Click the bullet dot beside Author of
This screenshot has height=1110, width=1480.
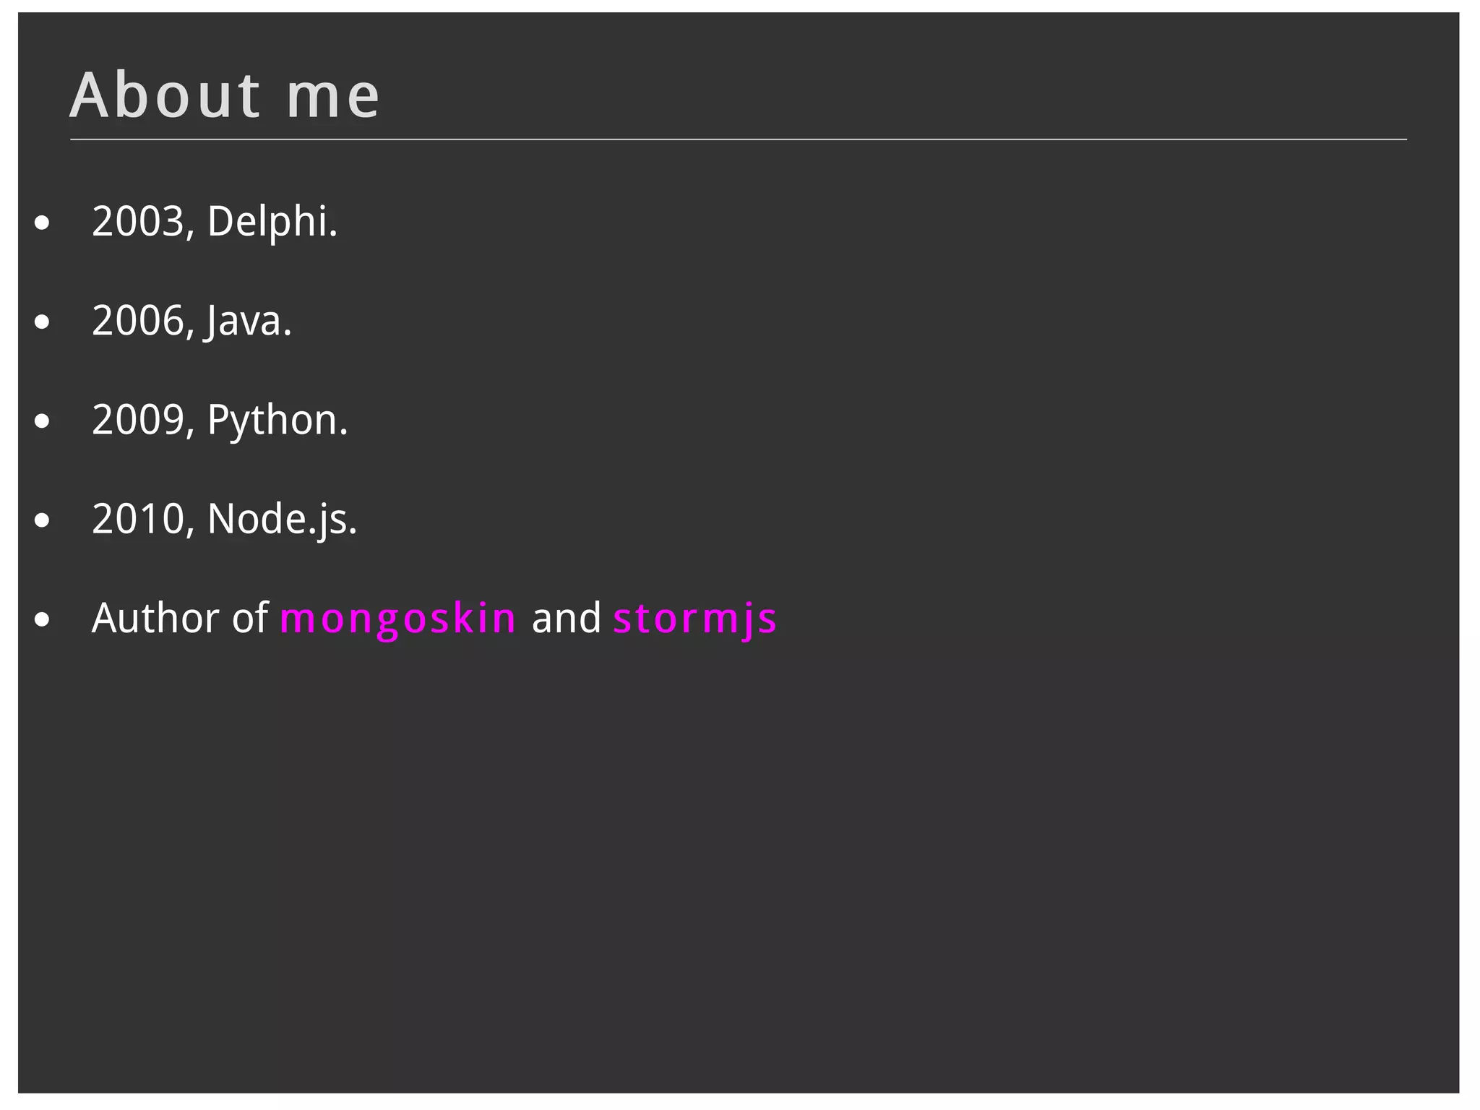point(42,620)
